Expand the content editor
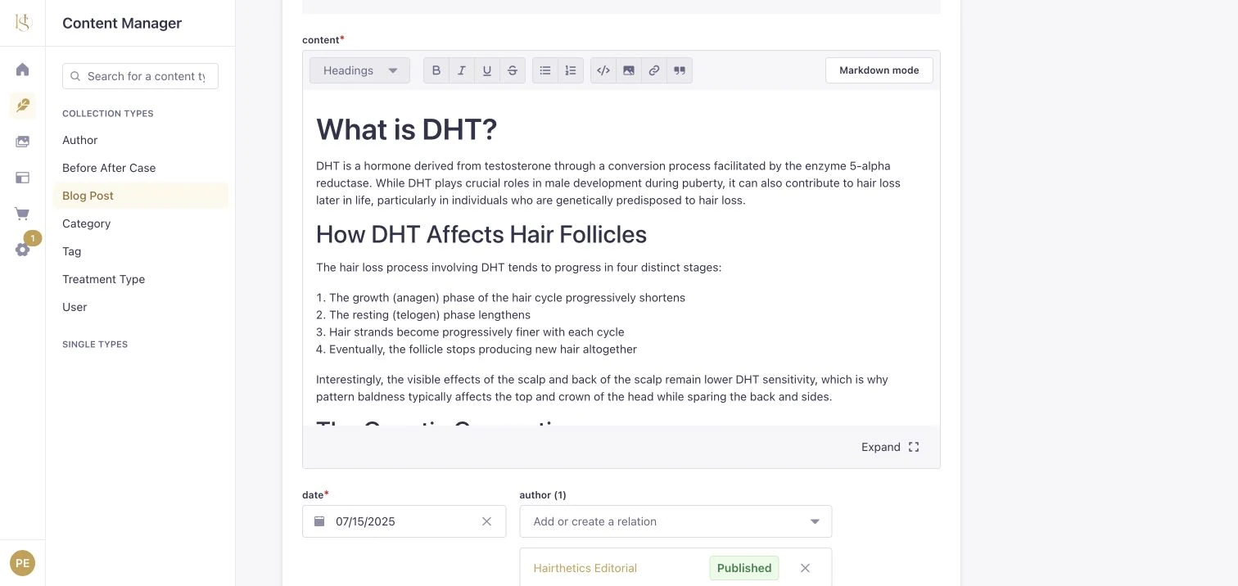1238x586 pixels. [x=890, y=447]
